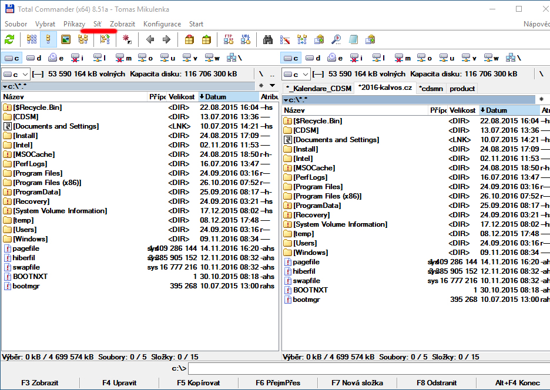Select network drive w in right drive bar
Image resolution: width=550 pixels, height=390 pixels.
(491, 58)
